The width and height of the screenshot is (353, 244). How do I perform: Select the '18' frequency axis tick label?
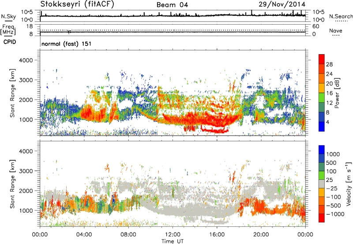pyautogui.click(x=30, y=26)
